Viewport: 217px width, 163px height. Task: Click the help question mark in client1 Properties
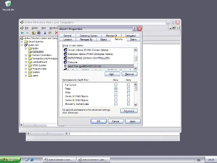[135, 29]
